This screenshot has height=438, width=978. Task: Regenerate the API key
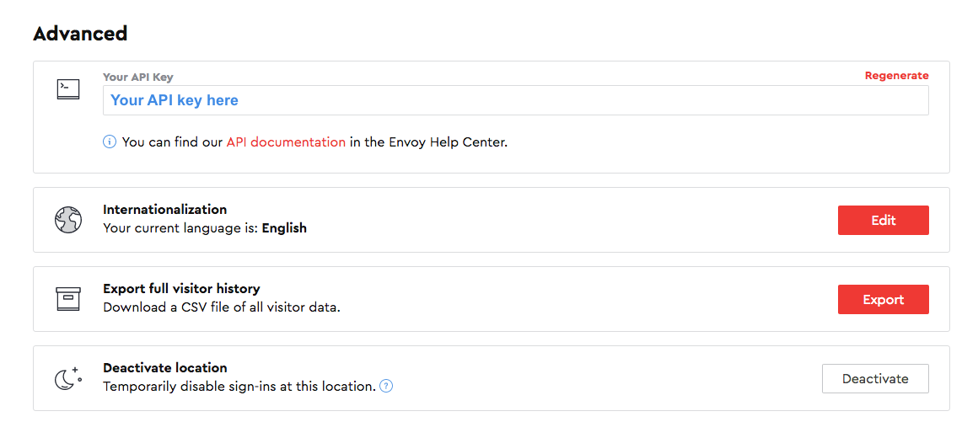896,76
